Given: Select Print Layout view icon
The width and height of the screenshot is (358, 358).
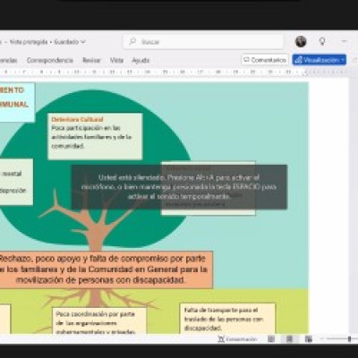Looking at the screenshot, I should tap(289, 339).
